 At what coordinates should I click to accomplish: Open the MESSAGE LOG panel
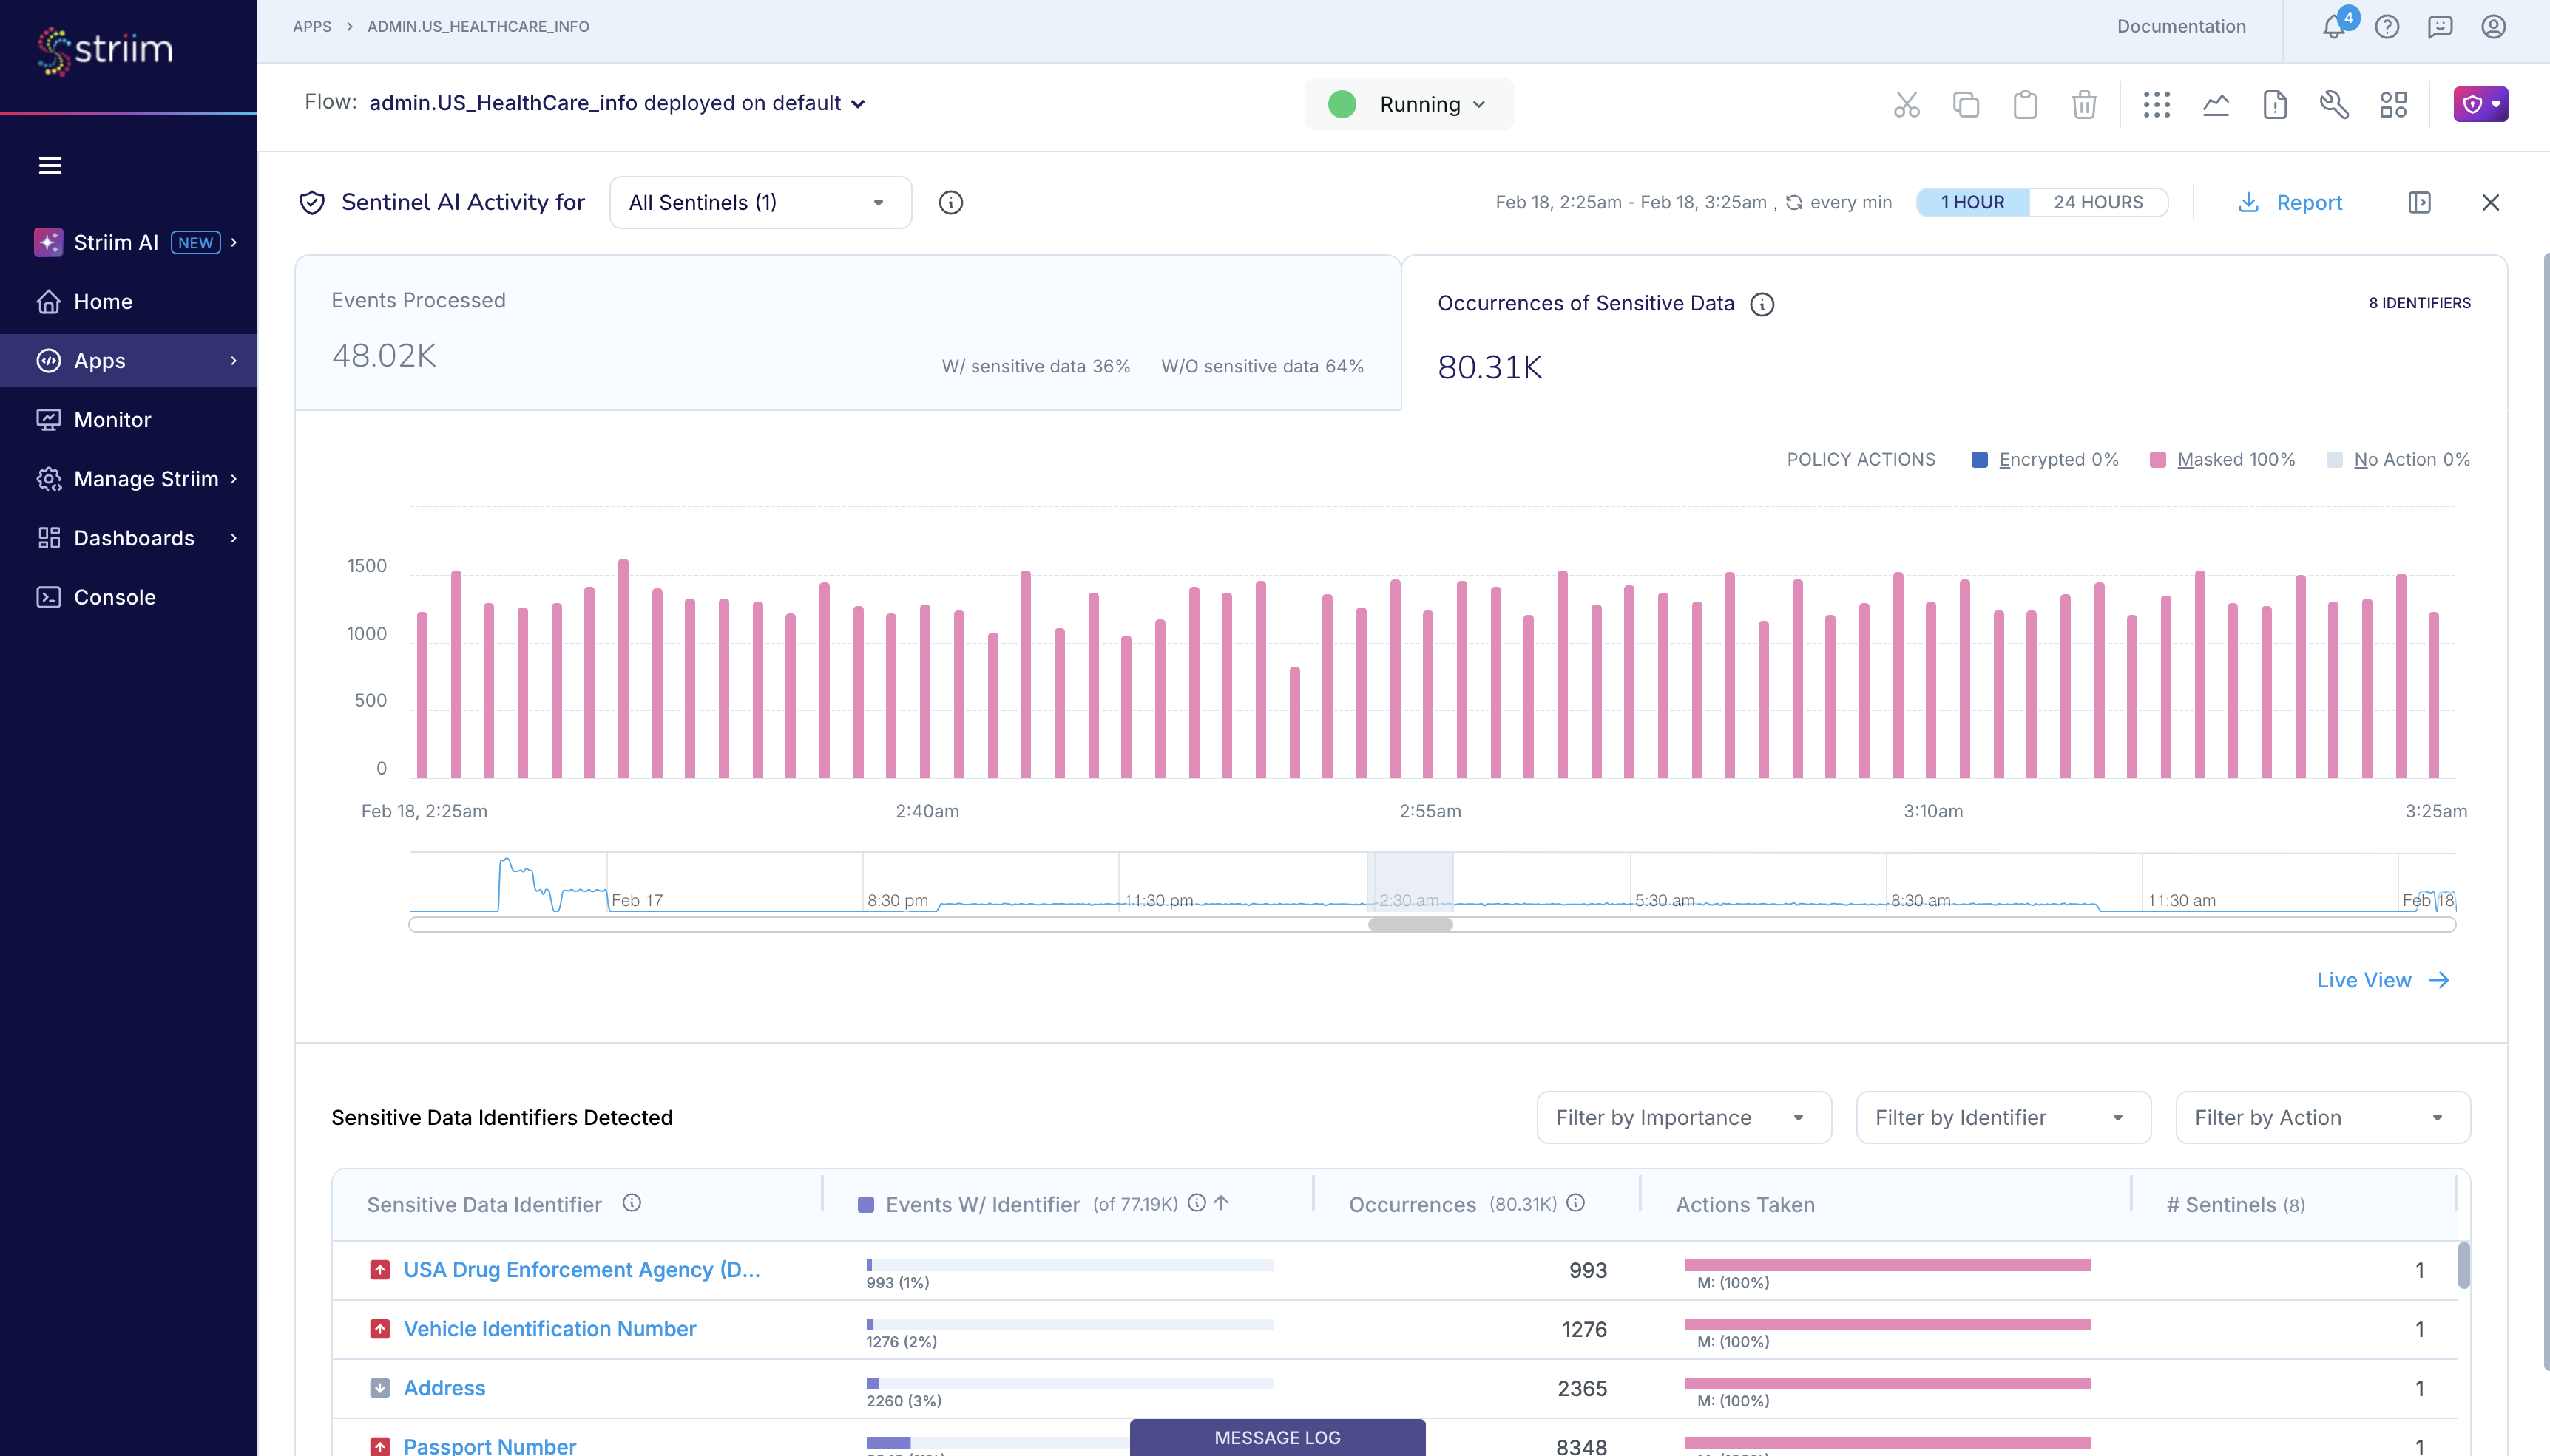click(1277, 1437)
